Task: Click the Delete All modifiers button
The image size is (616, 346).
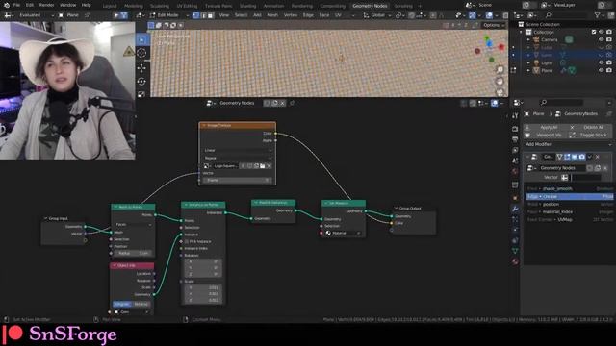Action: (590, 128)
